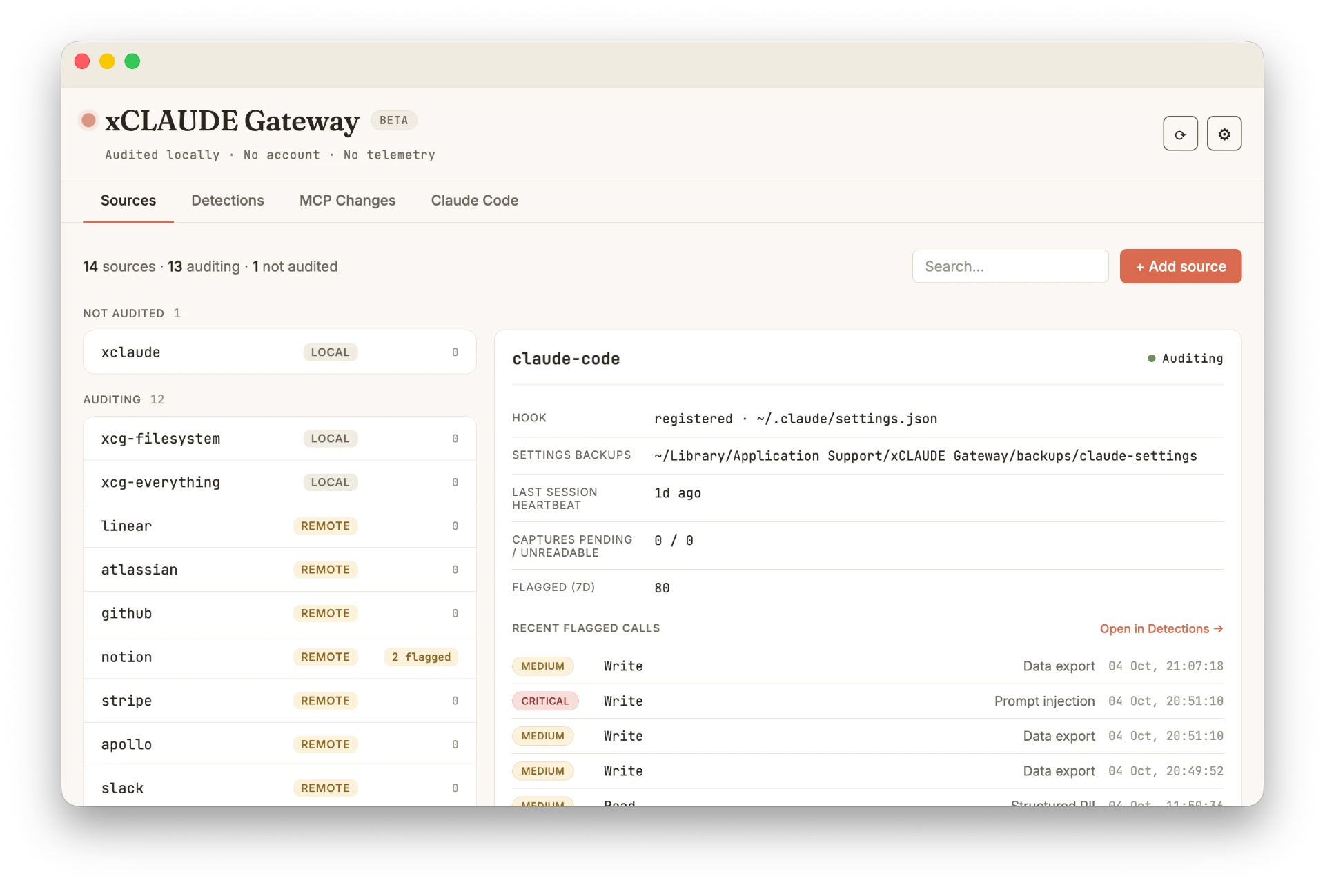1325x887 pixels.
Task: Open the Detections tab
Action: pyautogui.click(x=228, y=201)
